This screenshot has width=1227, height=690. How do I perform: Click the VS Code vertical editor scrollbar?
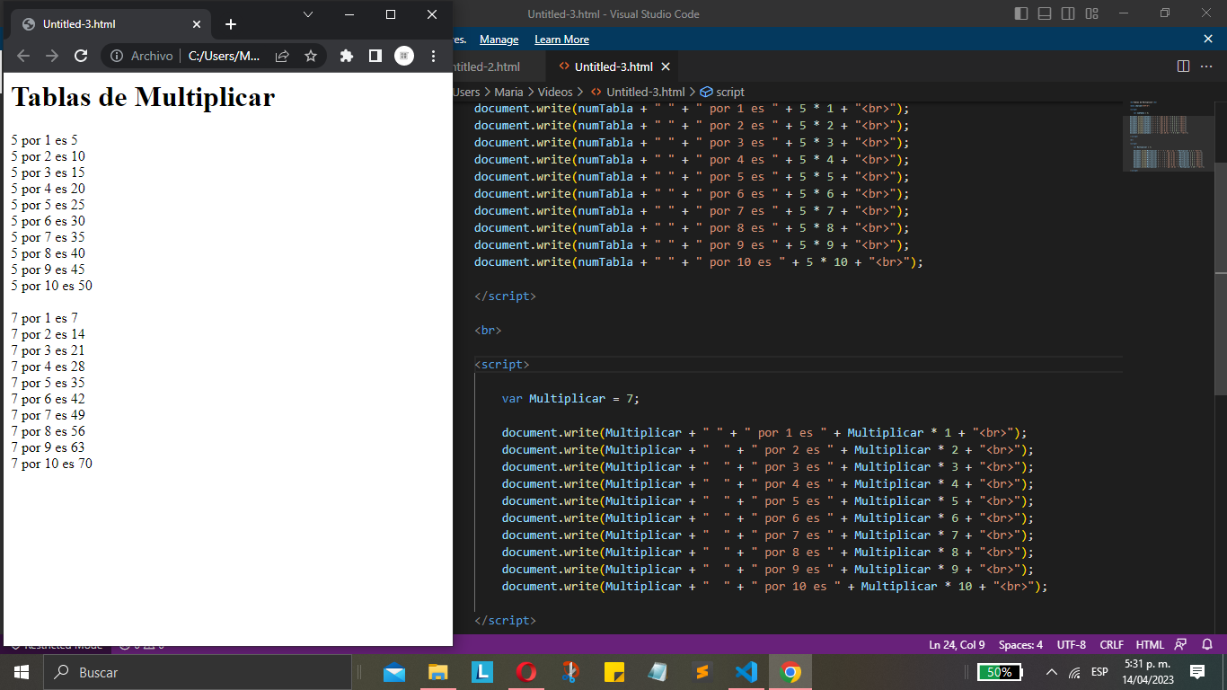click(1221, 279)
